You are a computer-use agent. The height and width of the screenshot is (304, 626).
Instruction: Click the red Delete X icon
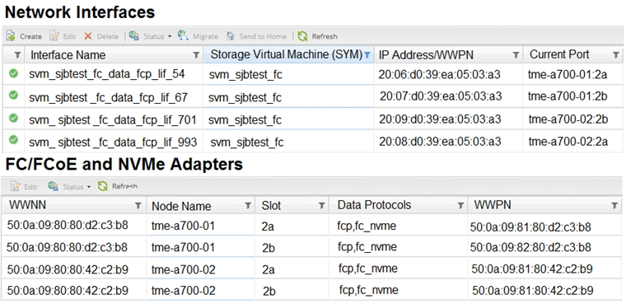88,36
